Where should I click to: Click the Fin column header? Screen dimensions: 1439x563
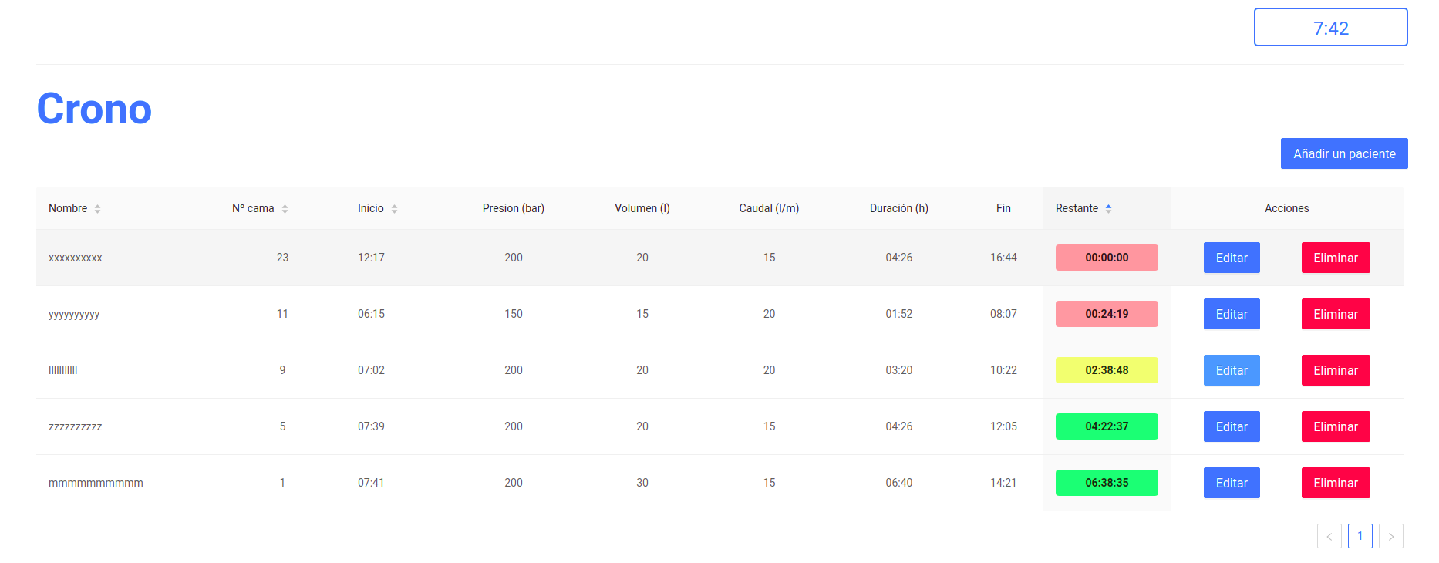(x=1003, y=208)
